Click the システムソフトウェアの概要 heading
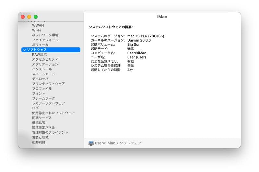This screenshot has height=172, width=259. tap(111, 27)
